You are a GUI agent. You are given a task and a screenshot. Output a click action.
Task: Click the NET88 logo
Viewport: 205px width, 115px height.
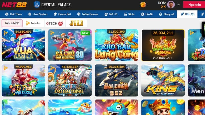point(14,5)
